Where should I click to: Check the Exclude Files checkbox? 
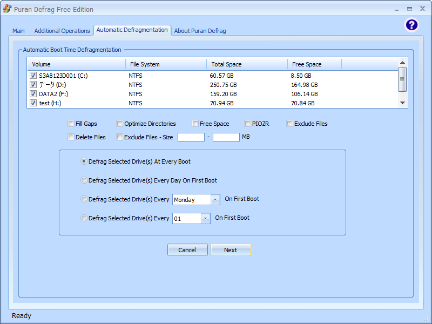tap(289, 124)
